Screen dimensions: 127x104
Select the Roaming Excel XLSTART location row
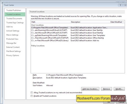[x=78, y=30]
